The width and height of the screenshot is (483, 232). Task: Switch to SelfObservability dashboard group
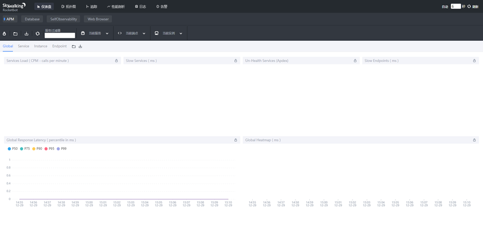(64, 19)
